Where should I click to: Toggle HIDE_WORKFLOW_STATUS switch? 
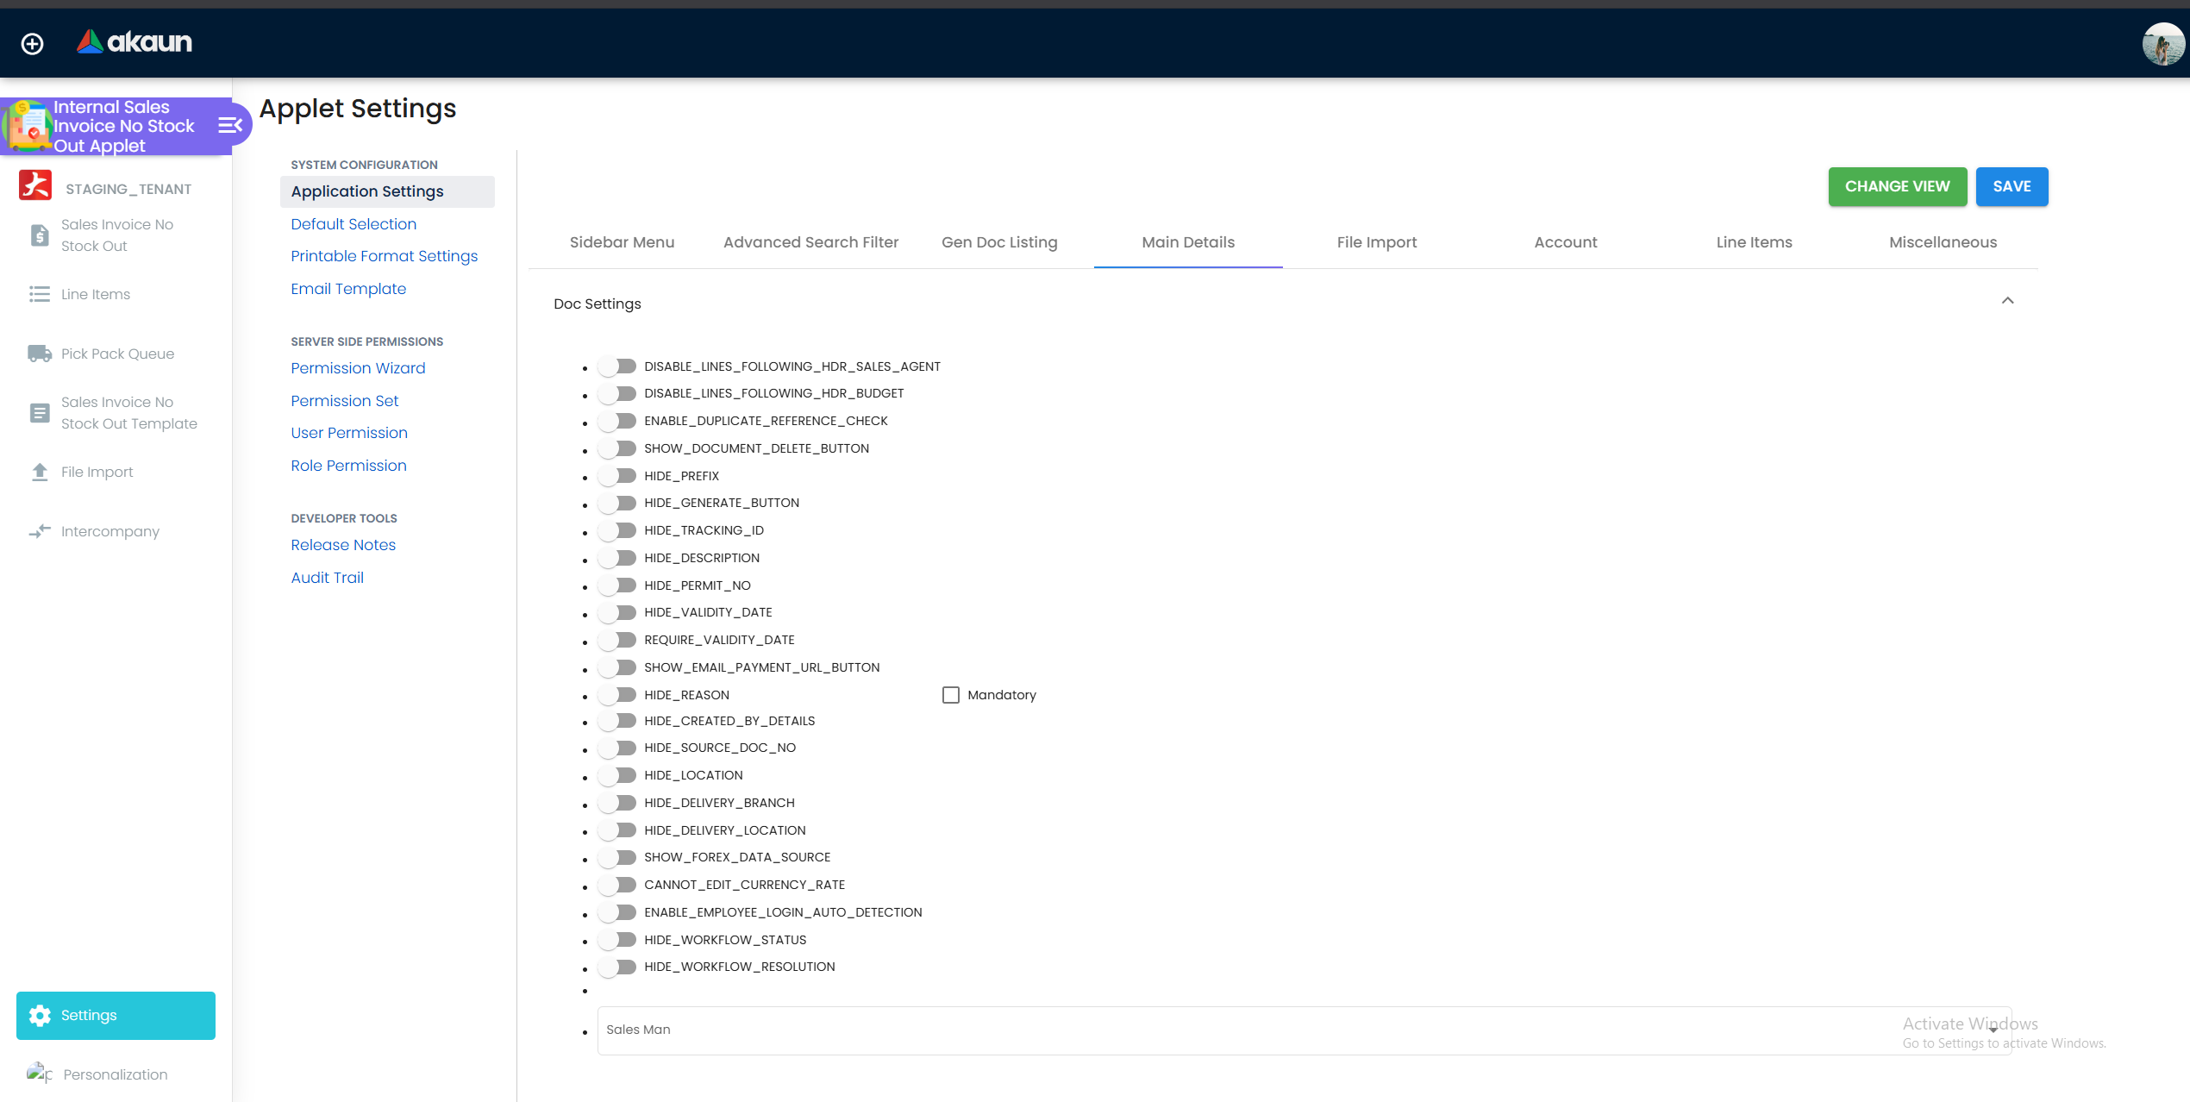tap(617, 940)
